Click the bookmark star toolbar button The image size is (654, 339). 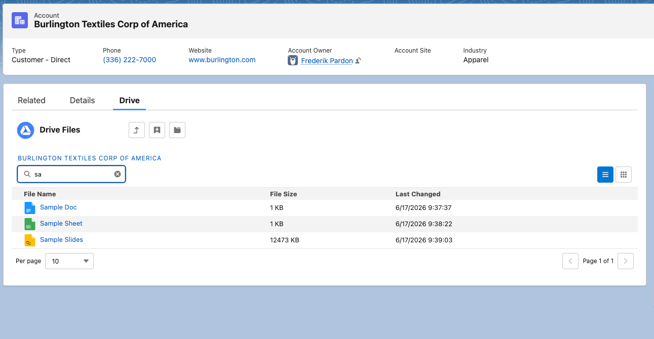157,130
